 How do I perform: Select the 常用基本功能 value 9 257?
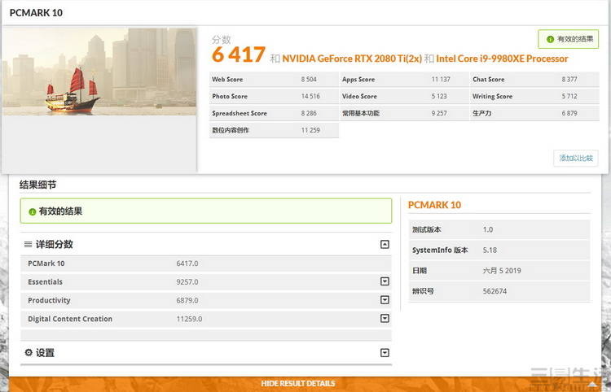[439, 113]
